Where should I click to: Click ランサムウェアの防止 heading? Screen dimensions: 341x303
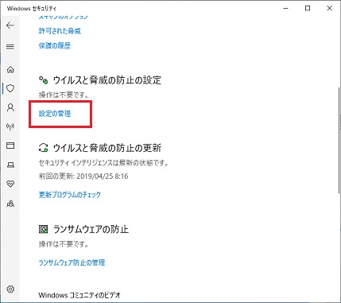[x=91, y=229]
